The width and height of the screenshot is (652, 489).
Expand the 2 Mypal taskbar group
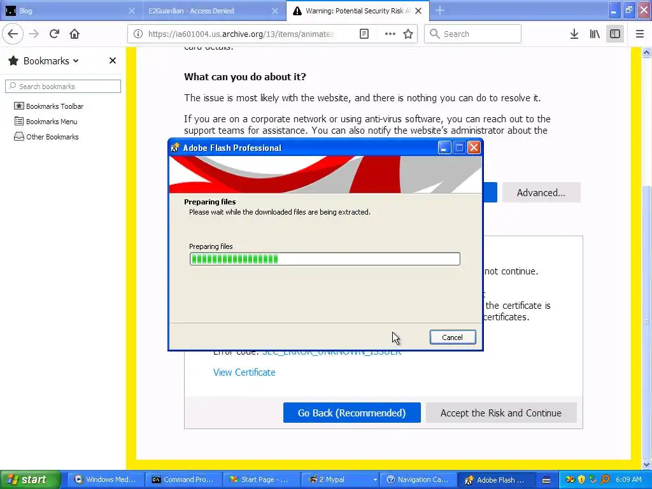tap(375, 479)
